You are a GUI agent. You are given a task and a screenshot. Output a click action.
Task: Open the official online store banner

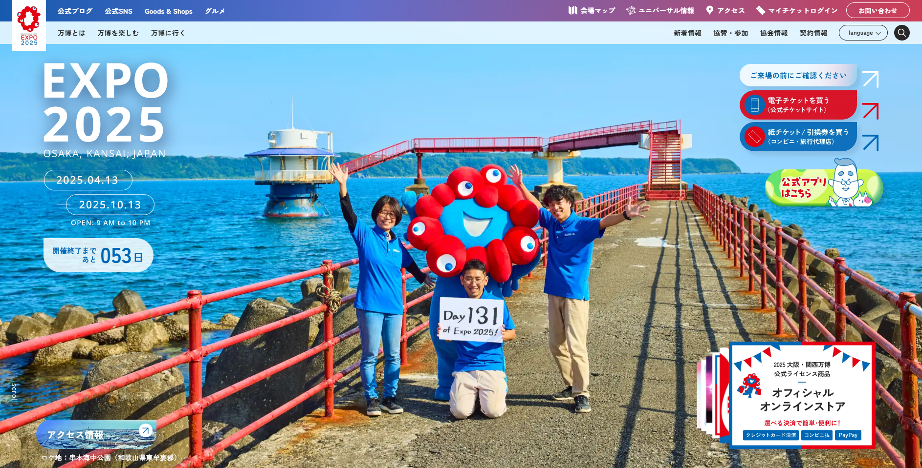(801, 395)
